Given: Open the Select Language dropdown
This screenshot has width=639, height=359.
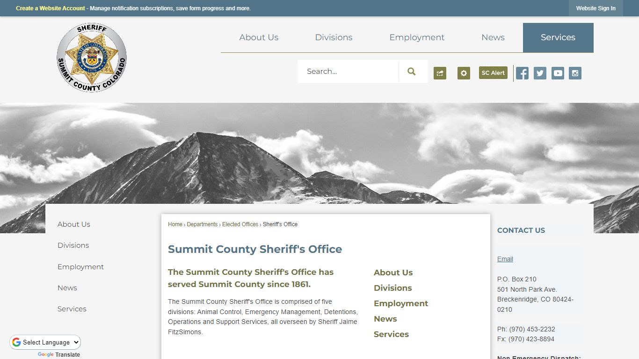Looking at the screenshot, I should coord(45,342).
